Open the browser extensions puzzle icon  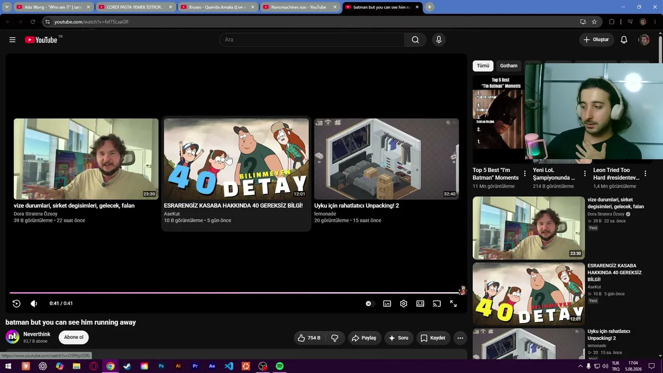tap(612, 22)
